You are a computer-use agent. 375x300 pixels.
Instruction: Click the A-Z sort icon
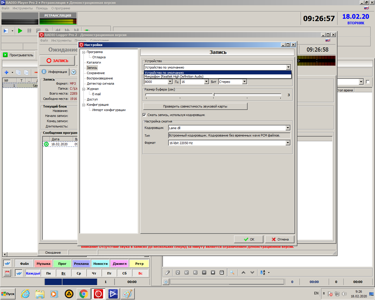pos(263,272)
